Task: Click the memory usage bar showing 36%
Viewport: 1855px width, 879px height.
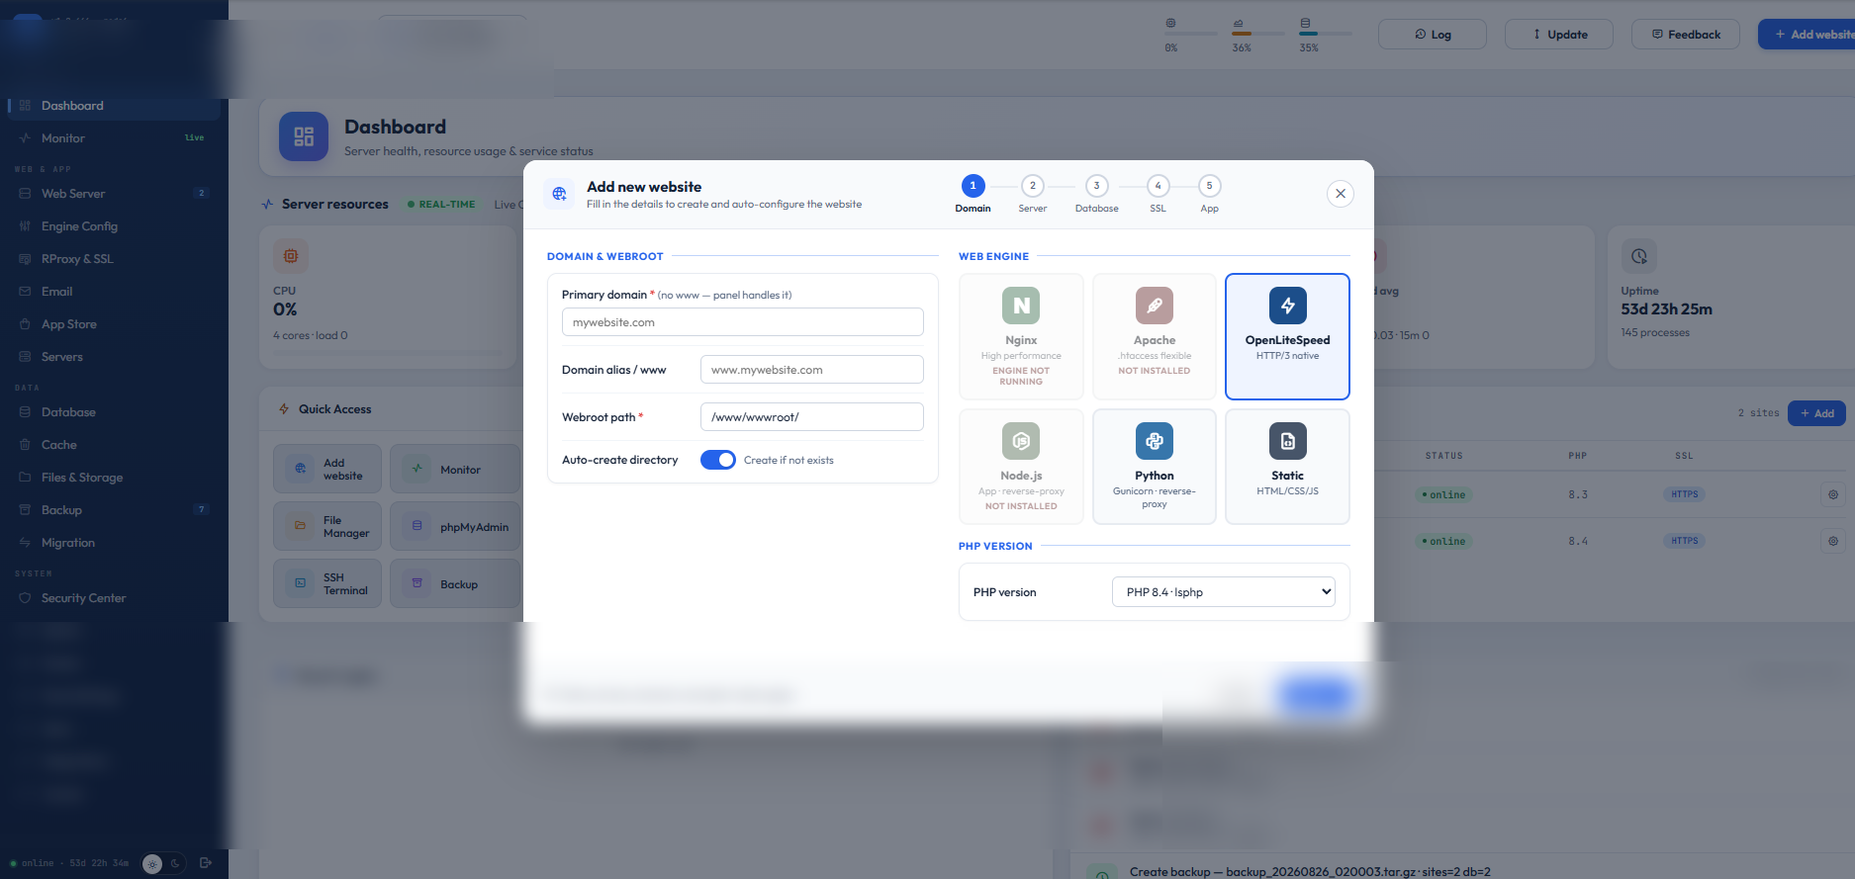Action: point(1258,35)
